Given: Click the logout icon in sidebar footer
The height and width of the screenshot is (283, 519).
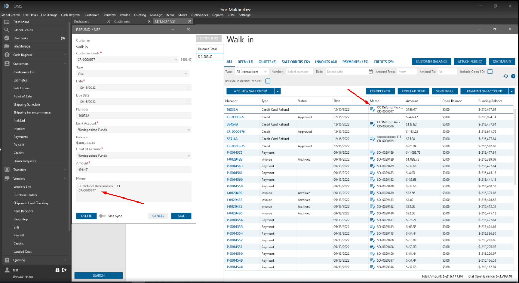Looking at the screenshot, I should [64, 270].
